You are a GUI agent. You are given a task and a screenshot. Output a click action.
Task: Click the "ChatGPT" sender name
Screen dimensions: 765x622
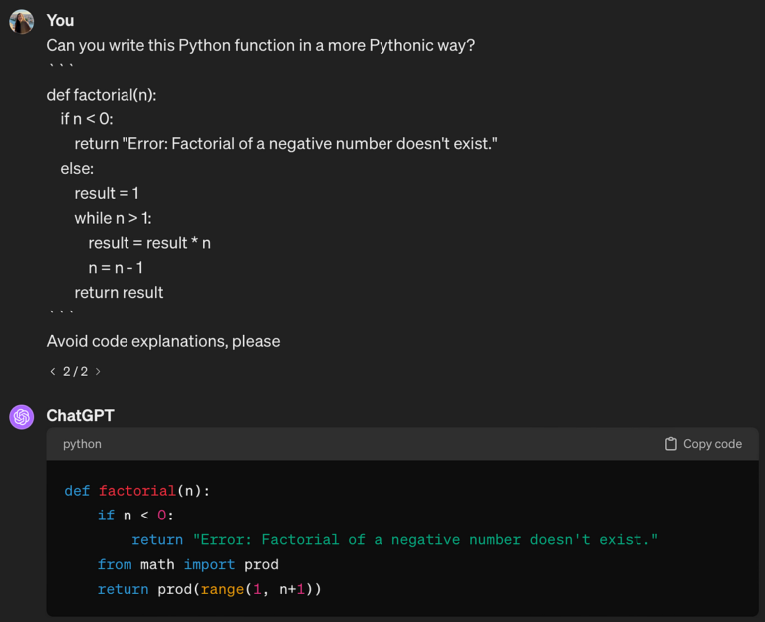80,415
